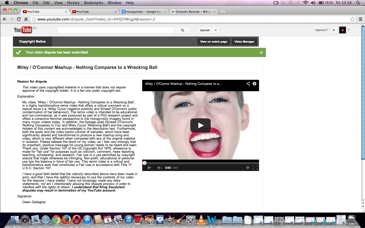Open Spotlight search in menu bar

[358, 3]
